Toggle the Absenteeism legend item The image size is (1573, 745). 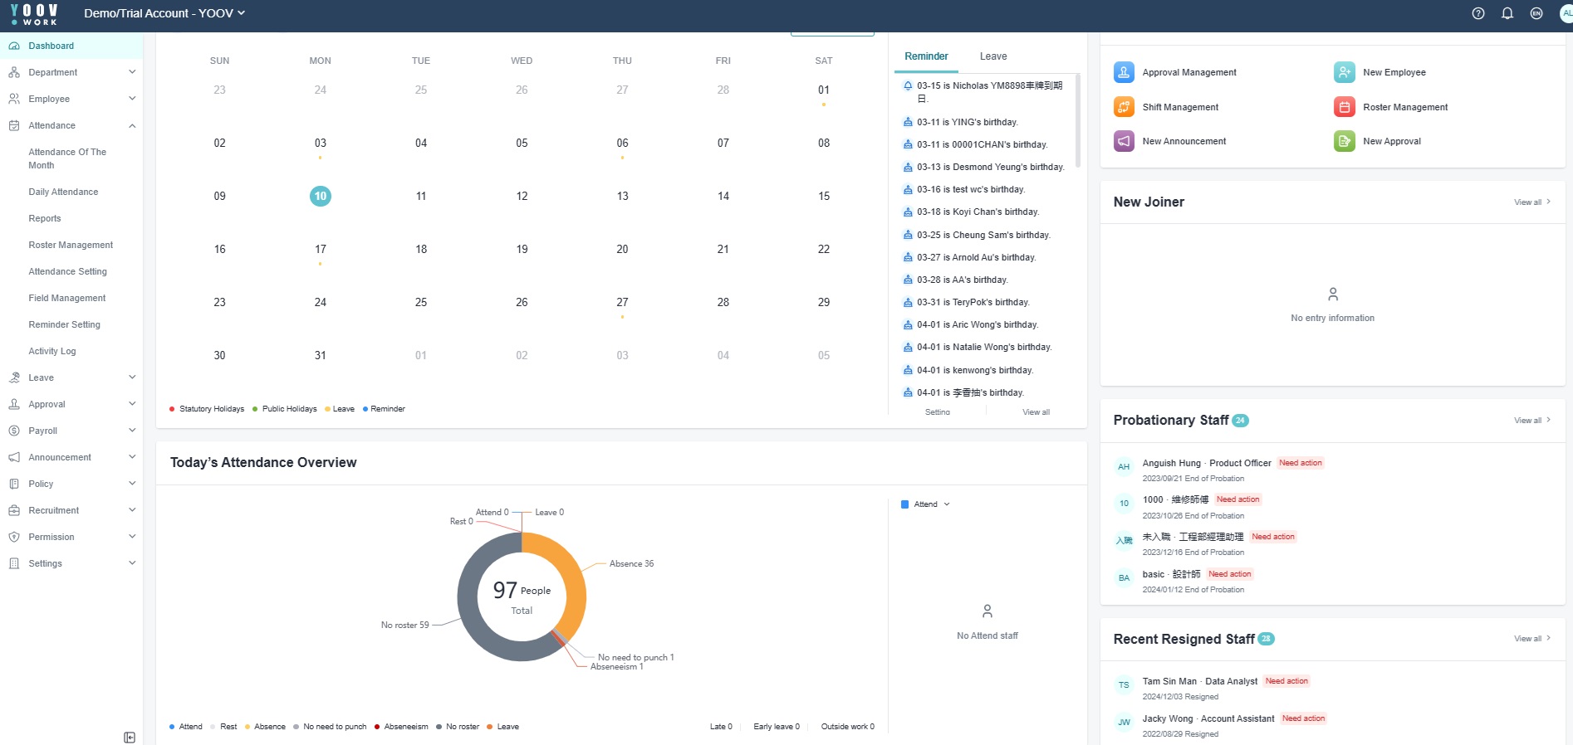click(401, 727)
